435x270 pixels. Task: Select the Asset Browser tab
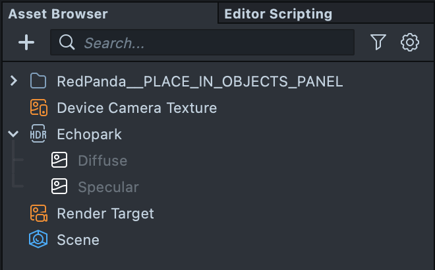(58, 14)
